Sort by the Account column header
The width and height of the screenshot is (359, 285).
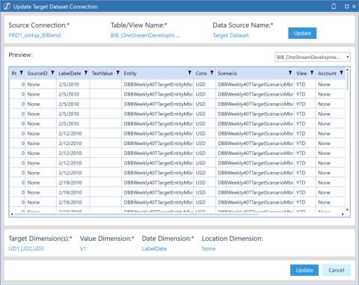coord(327,73)
